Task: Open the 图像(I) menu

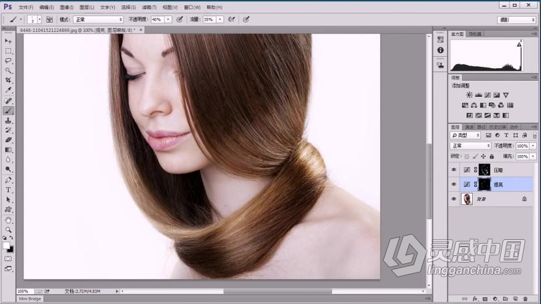Action: coord(67,7)
